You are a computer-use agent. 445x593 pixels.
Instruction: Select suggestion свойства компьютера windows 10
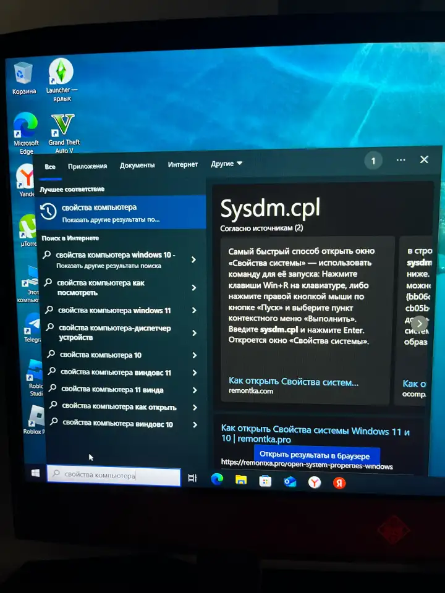point(116,259)
